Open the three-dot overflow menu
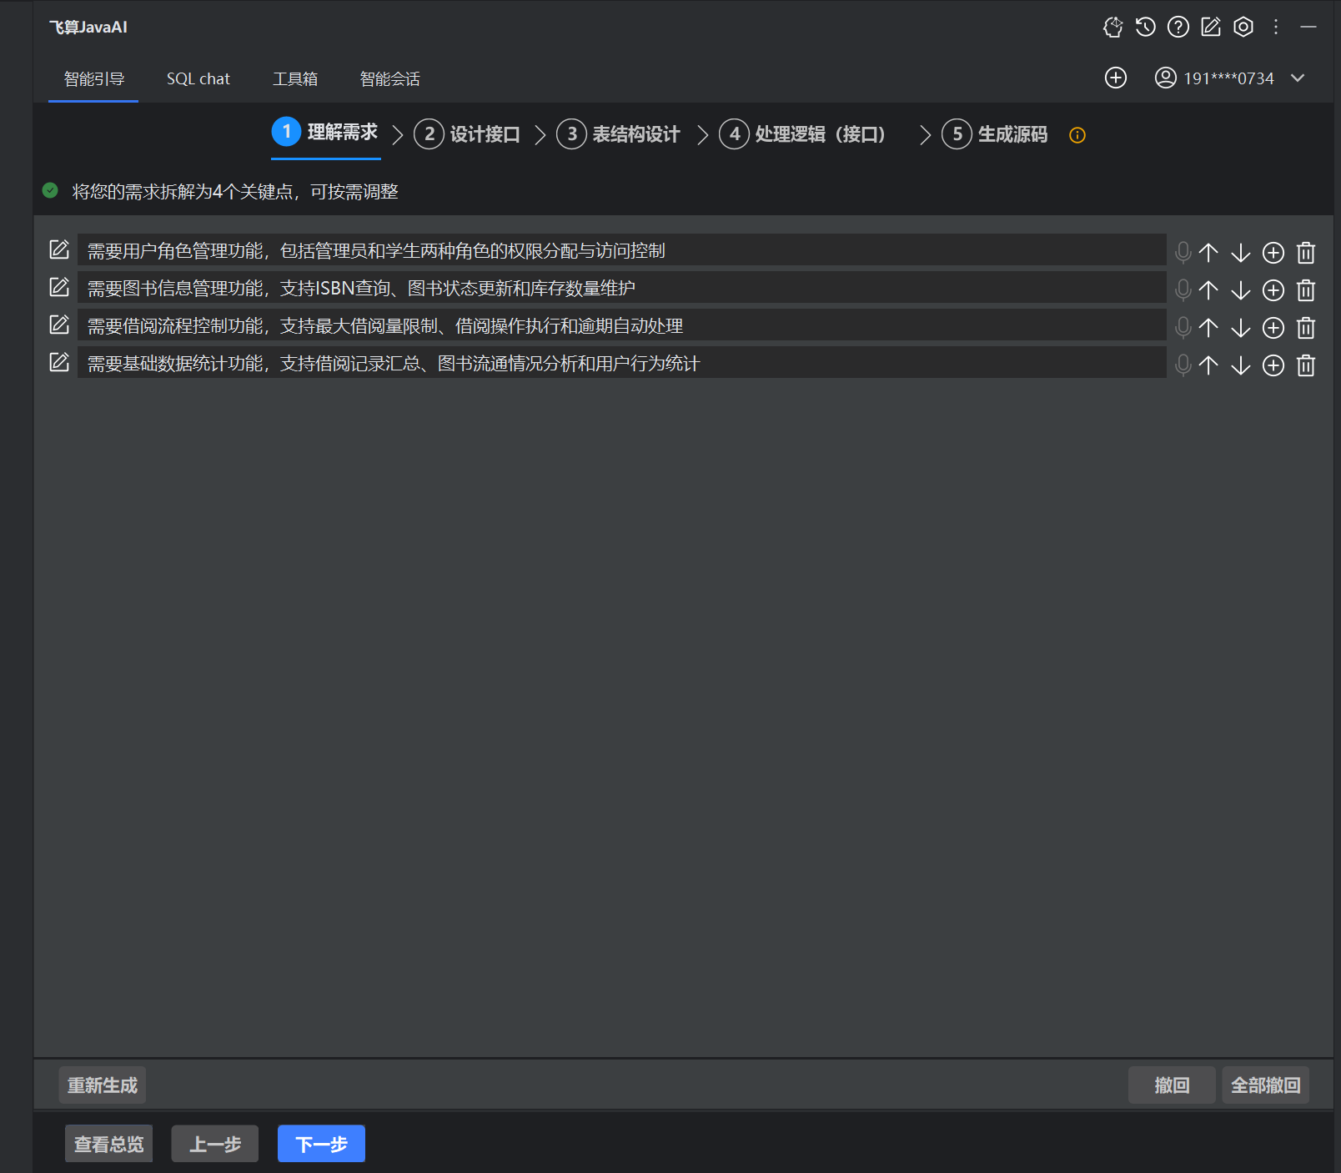 click(x=1275, y=27)
